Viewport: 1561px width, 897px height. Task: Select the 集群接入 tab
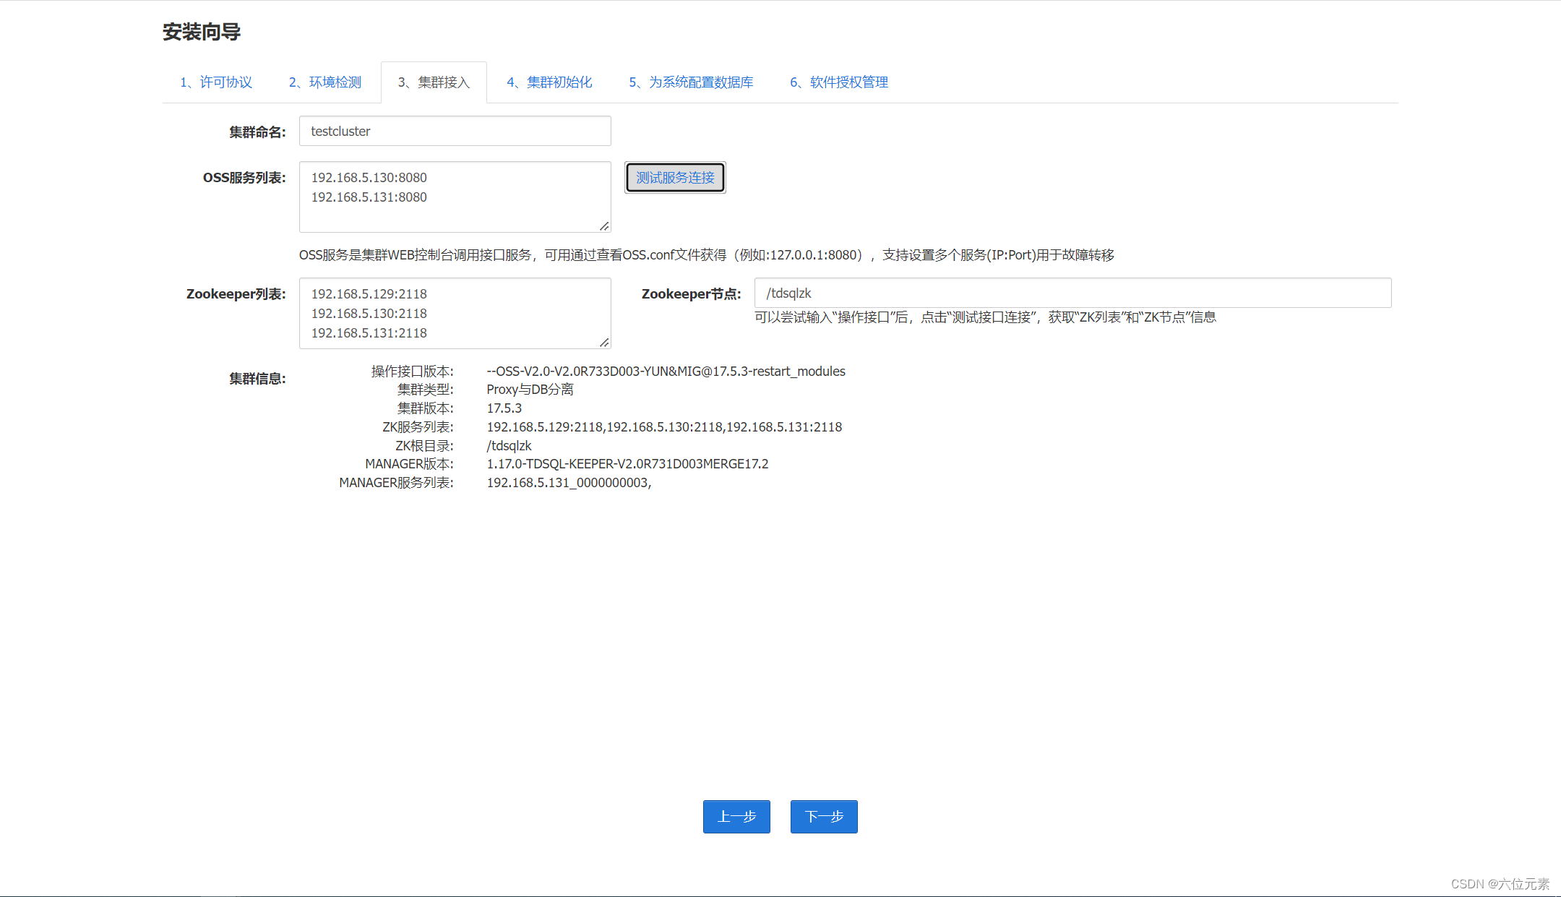[434, 82]
